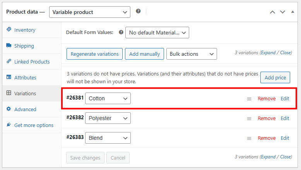
Task: Click the Shipping truck icon
Action: pos(9,45)
